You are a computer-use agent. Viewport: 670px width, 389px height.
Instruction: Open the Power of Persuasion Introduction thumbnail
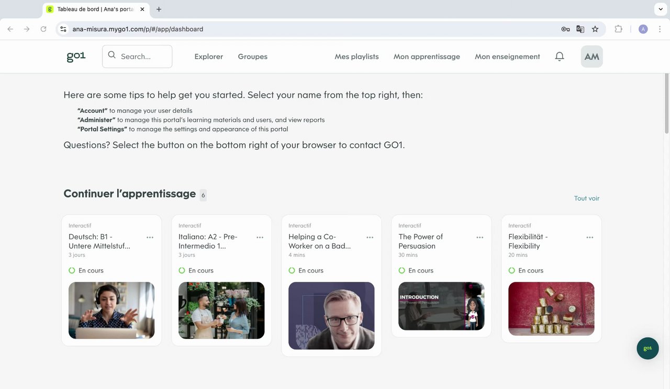441,306
